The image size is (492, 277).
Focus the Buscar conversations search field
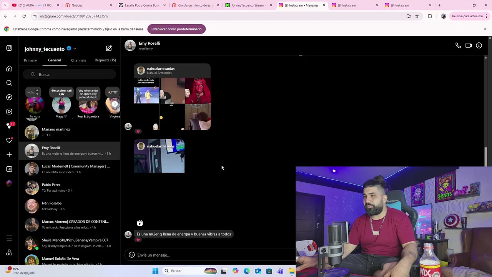(69, 74)
